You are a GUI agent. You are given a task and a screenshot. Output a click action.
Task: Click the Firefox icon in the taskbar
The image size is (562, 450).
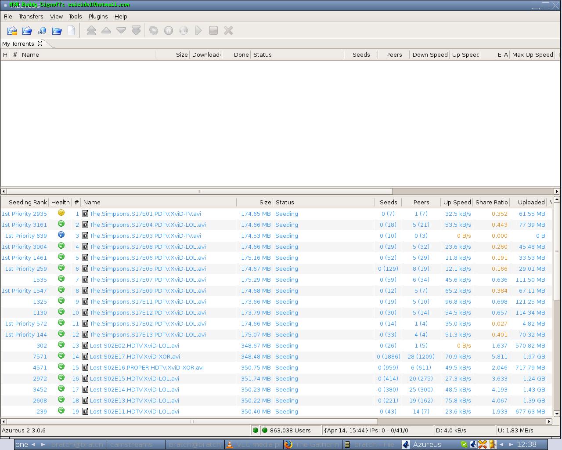pos(288,444)
